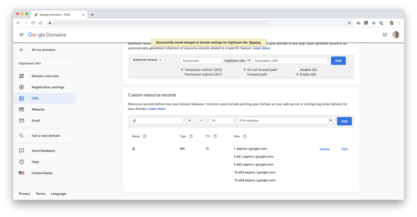Reload the page in Chrome
This screenshot has width=417, height=217.
tap(33, 23)
